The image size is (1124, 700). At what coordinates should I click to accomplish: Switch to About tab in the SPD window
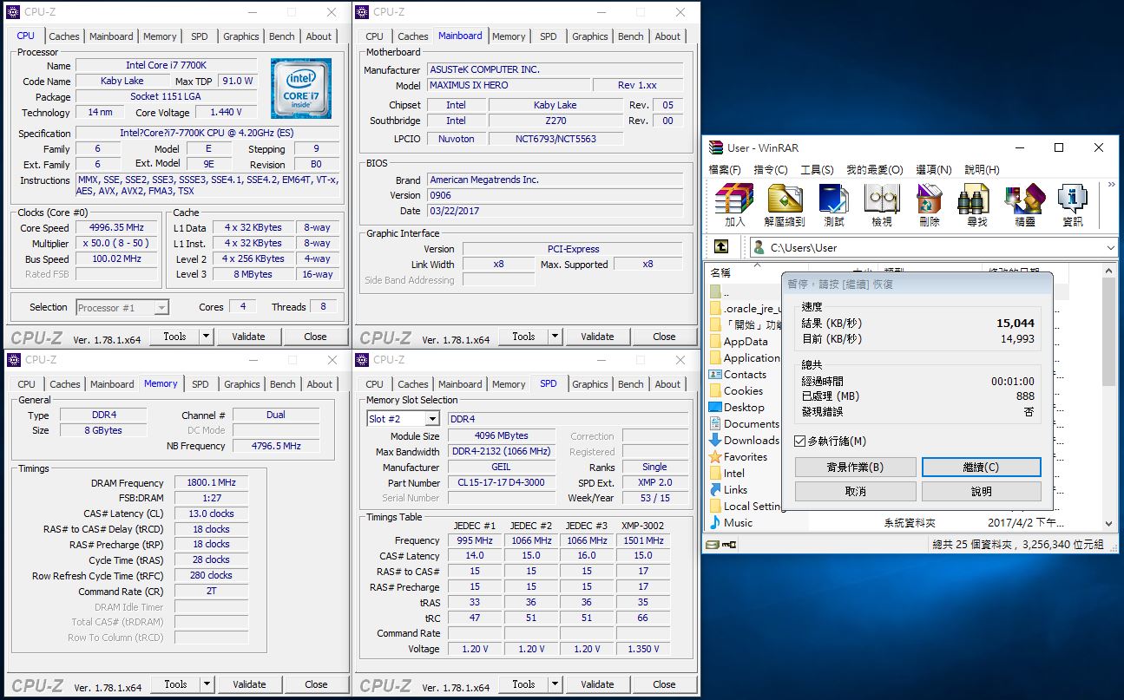(668, 384)
